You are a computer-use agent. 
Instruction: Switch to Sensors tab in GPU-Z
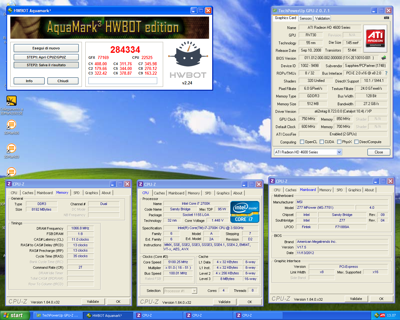pyautogui.click(x=305, y=18)
